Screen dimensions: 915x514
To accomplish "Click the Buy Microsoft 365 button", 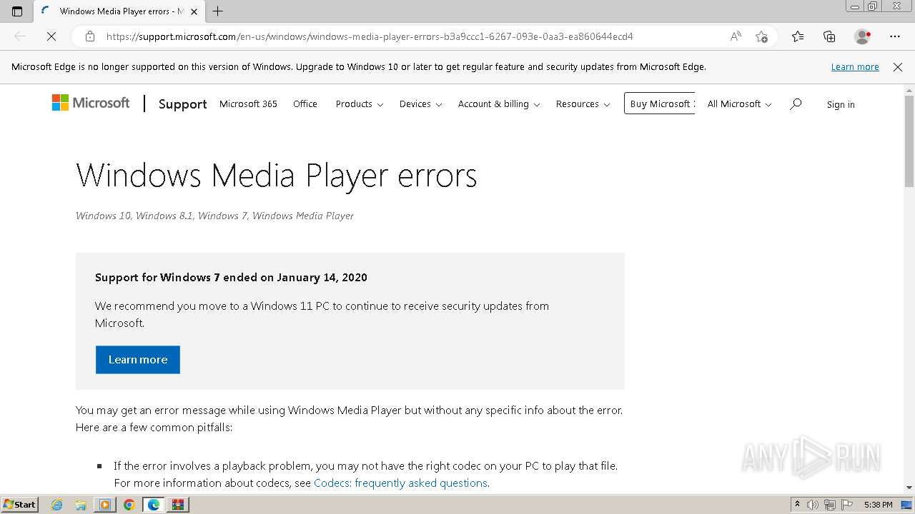I will click(x=660, y=104).
